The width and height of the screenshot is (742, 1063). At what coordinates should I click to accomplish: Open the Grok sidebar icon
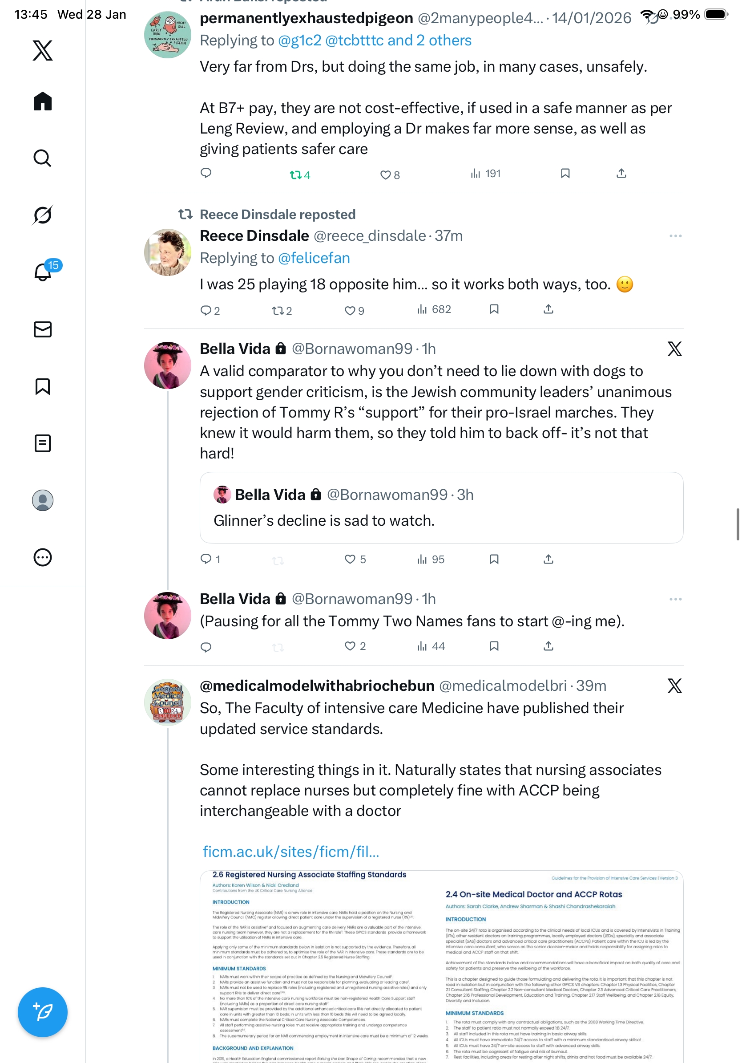pos(43,215)
